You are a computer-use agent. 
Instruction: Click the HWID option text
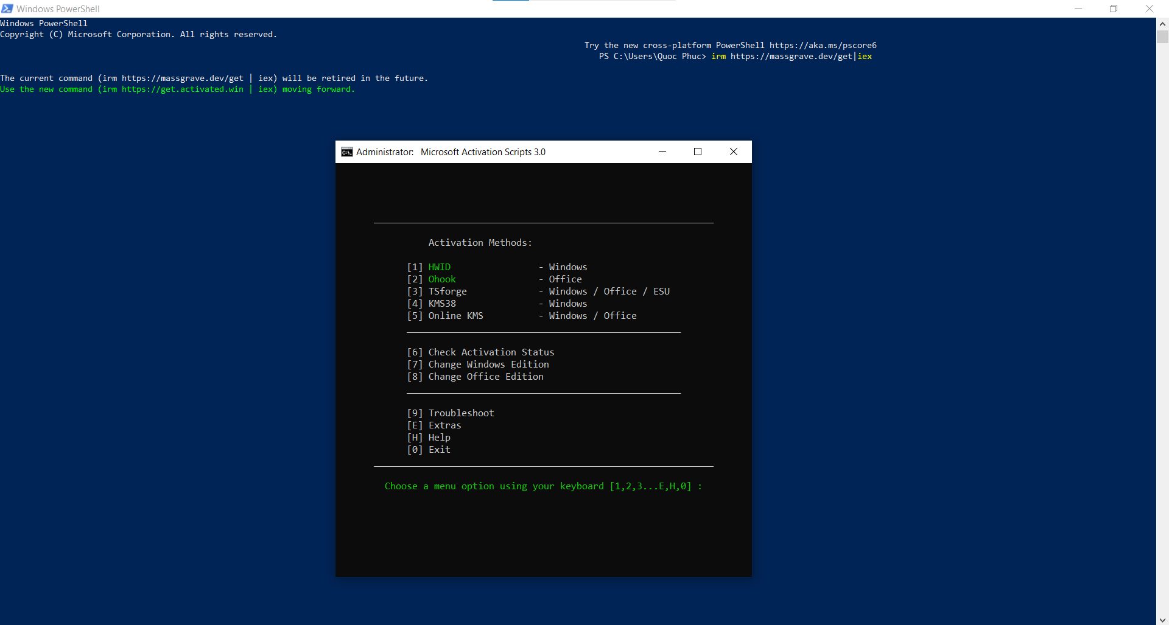tap(440, 267)
